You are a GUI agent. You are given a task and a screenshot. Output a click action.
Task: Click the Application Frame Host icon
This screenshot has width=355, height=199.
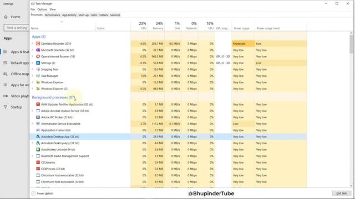38,130
